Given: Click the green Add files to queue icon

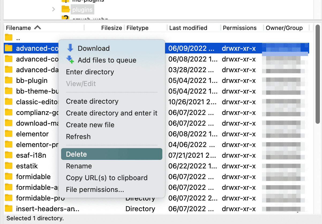Looking at the screenshot, I should [x=70, y=60].
